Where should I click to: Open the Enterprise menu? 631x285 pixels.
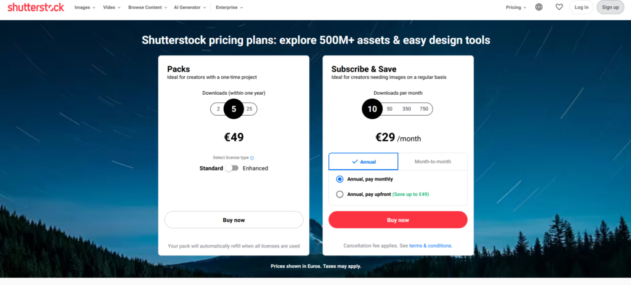[x=229, y=7]
